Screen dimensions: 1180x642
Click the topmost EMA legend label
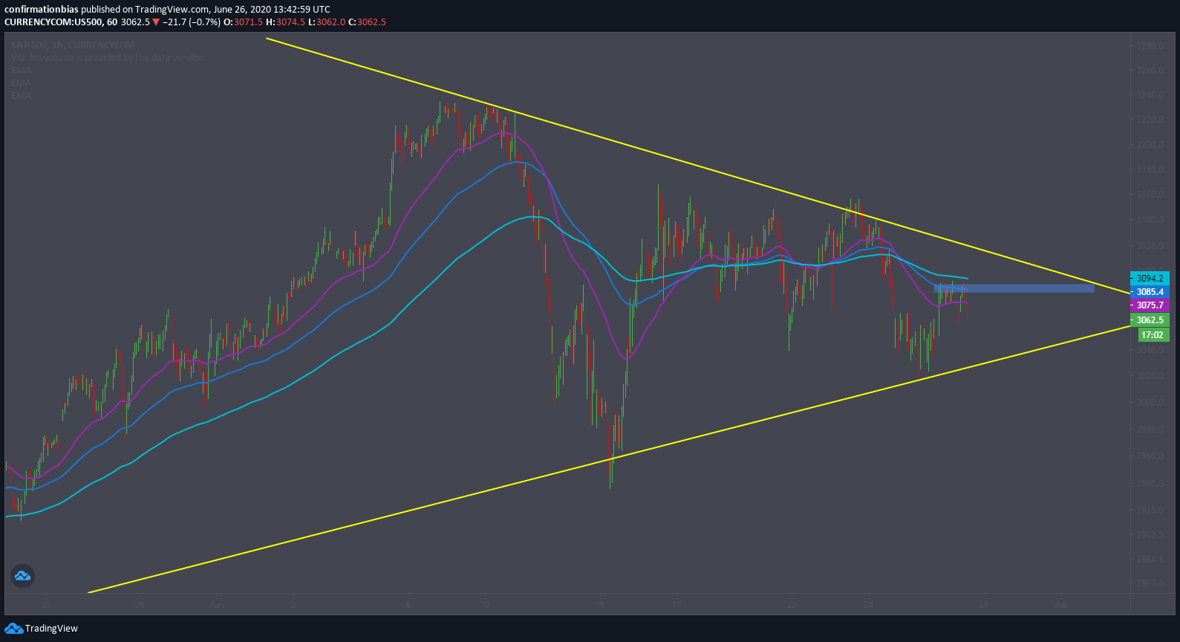tap(21, 71)
